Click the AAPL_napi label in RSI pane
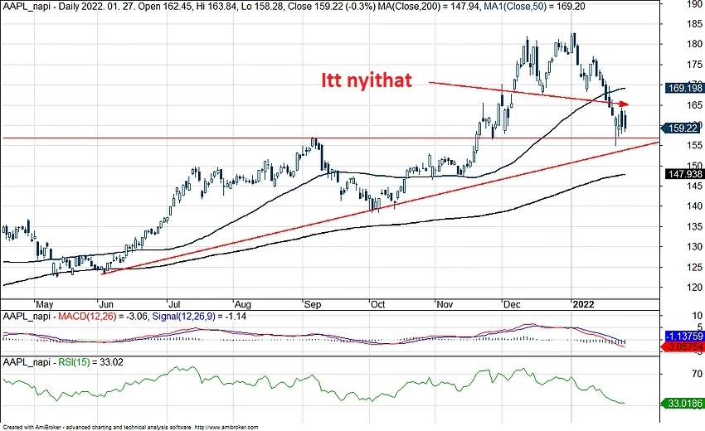 coord(27,361)
